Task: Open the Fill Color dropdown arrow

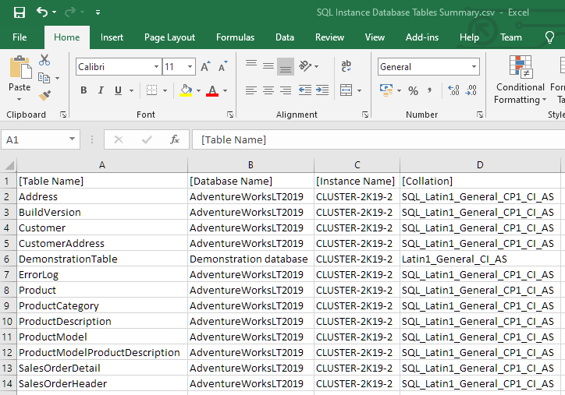Action: 198,90
